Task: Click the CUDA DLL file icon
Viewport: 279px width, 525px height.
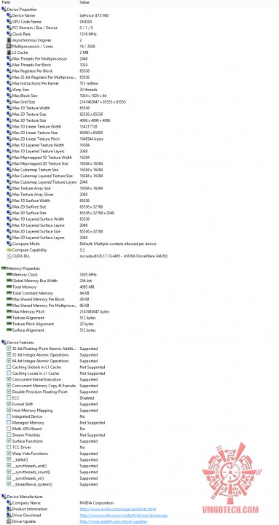Action: [x=9, y=256]
